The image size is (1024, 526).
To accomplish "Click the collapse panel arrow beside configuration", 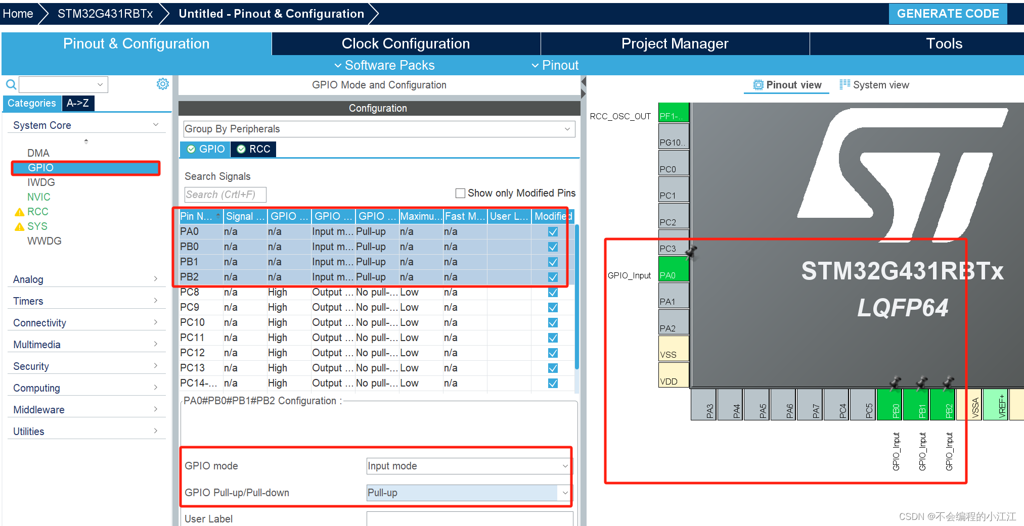I will tap(584, 82).
